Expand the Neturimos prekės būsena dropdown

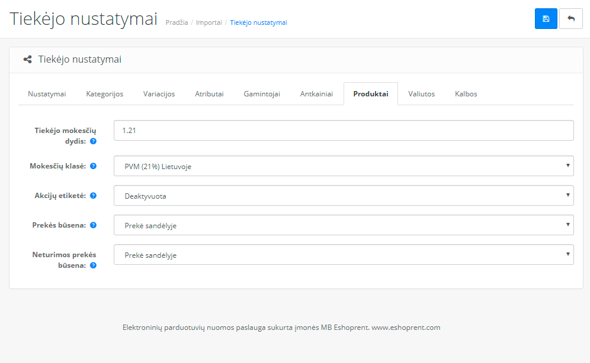[344, 254]
